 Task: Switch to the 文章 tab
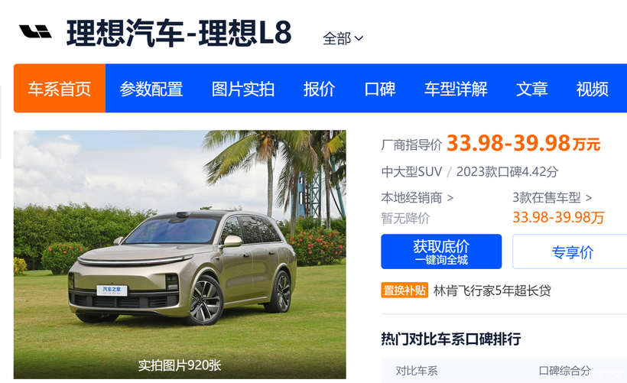tap(532, 89)
